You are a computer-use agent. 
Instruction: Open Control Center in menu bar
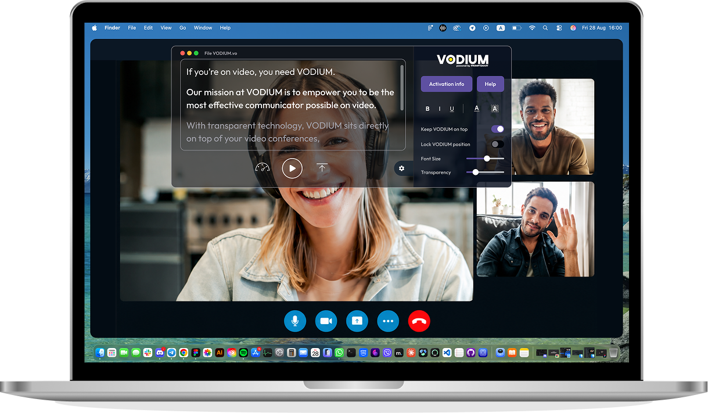tap(559, 28)
